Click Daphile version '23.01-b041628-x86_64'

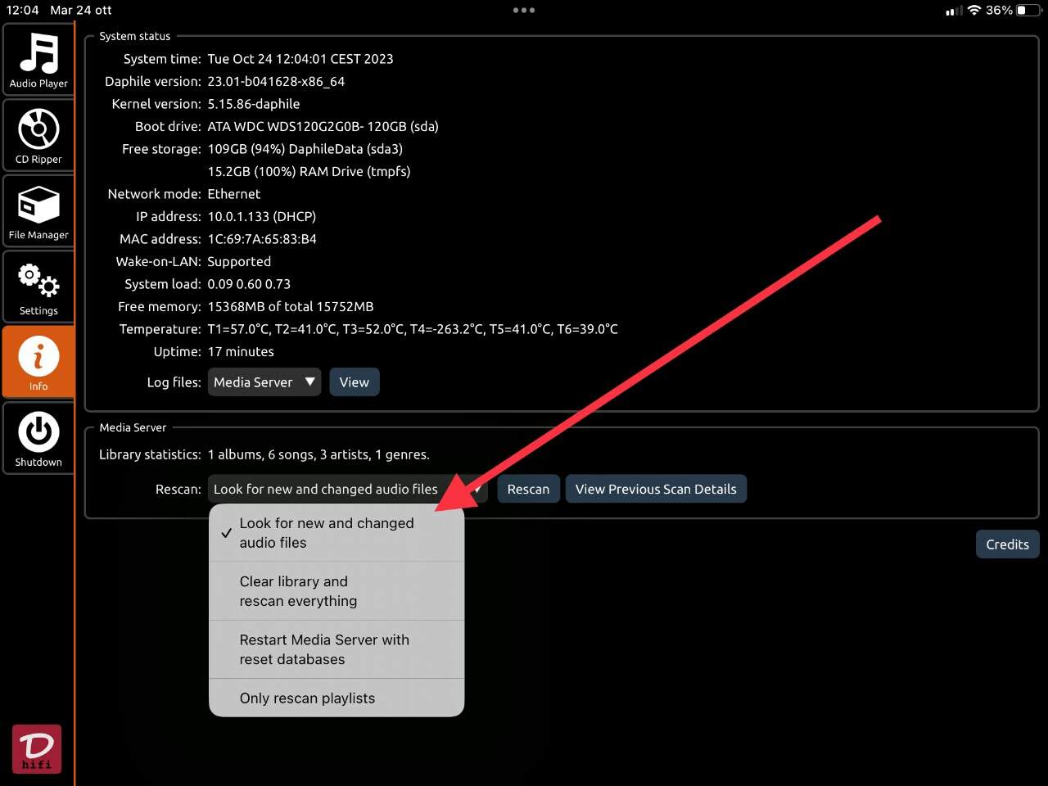tap(276, 82)
